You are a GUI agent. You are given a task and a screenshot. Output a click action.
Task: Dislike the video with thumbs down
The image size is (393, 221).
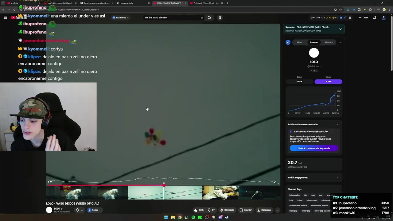point(211,210)
